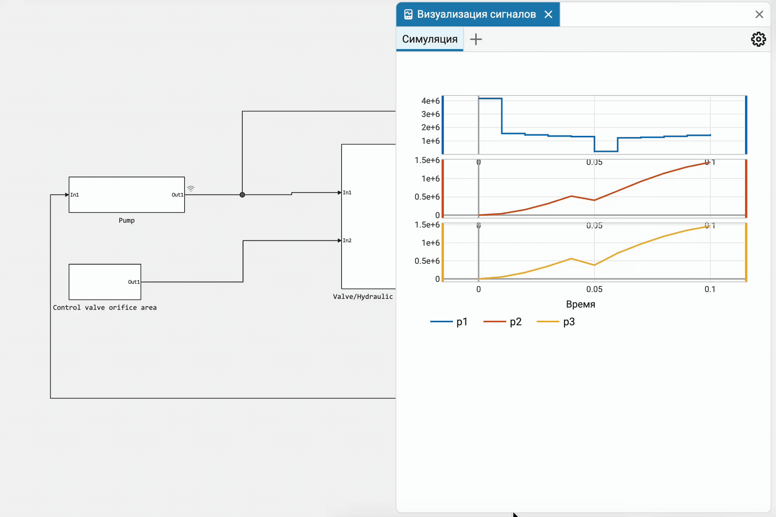Click the Pump block name label
The width and height of the screenshot is (776, 517).
pyautogui.click(x=127, y=220)
